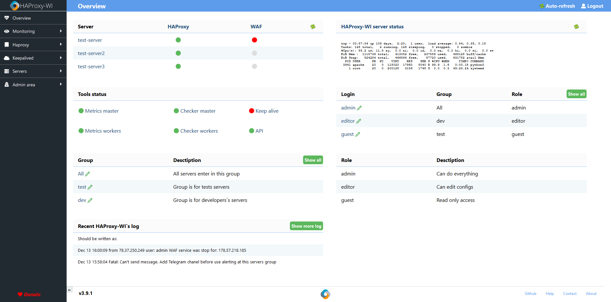The height and width of the screenshot is (302, 611).
Task: Open the Haproxy menu item
Action: coord(33,45)
